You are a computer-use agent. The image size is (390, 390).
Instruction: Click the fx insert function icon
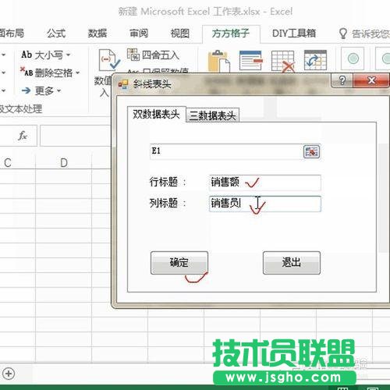click(23, 136)
